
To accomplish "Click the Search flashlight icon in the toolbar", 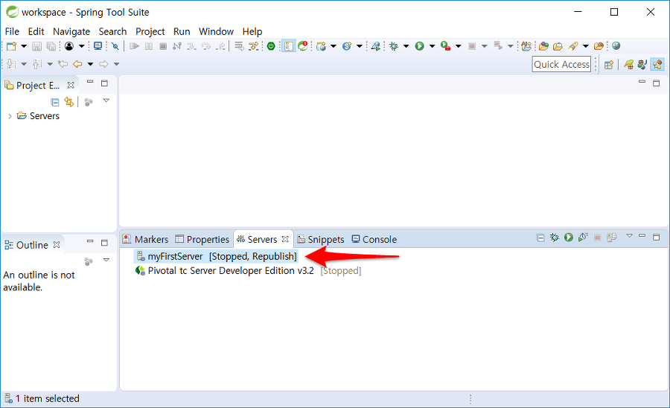I will tap(573, 46).
